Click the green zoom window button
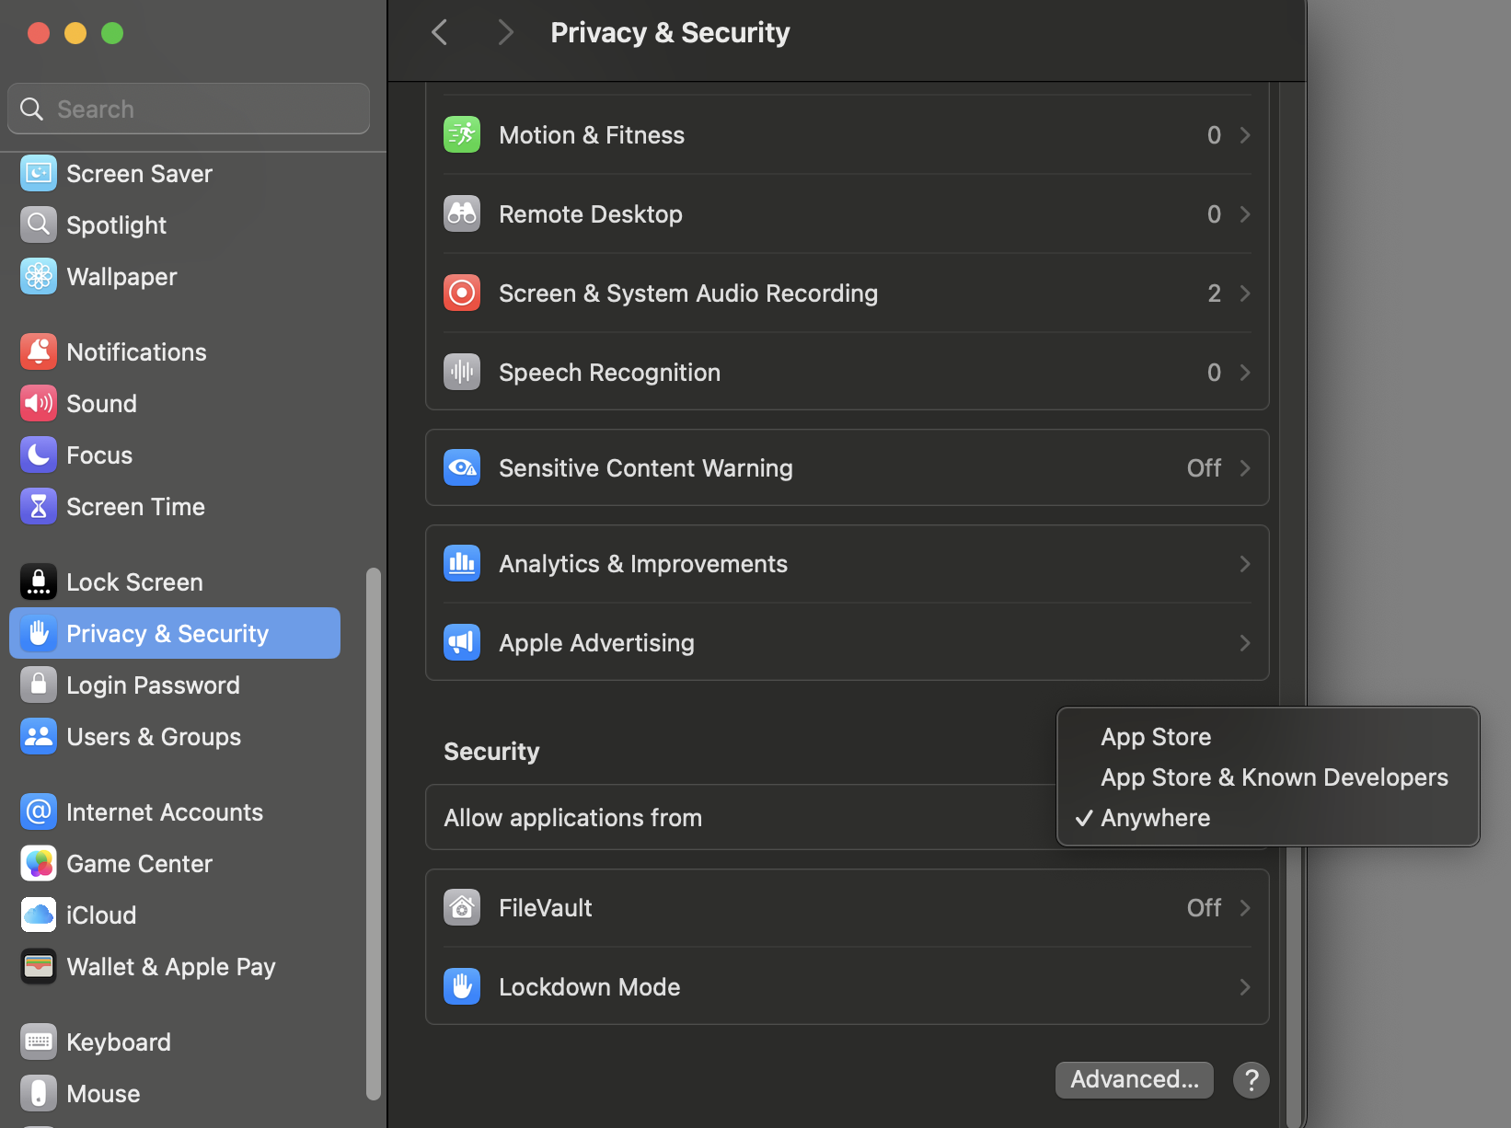Viewport: 1511px width, 1128px height. (x=112, y=33)
